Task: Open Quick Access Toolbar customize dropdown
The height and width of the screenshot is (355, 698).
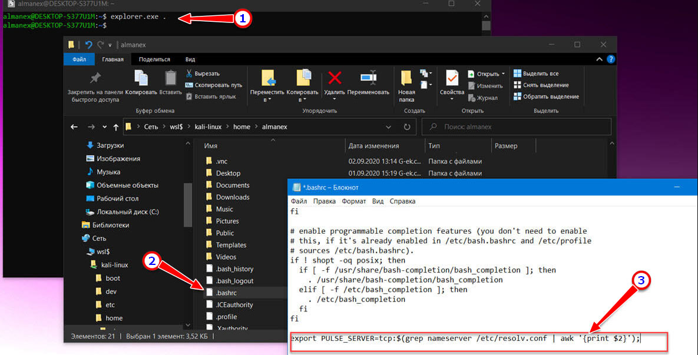Action: [110, 45]
